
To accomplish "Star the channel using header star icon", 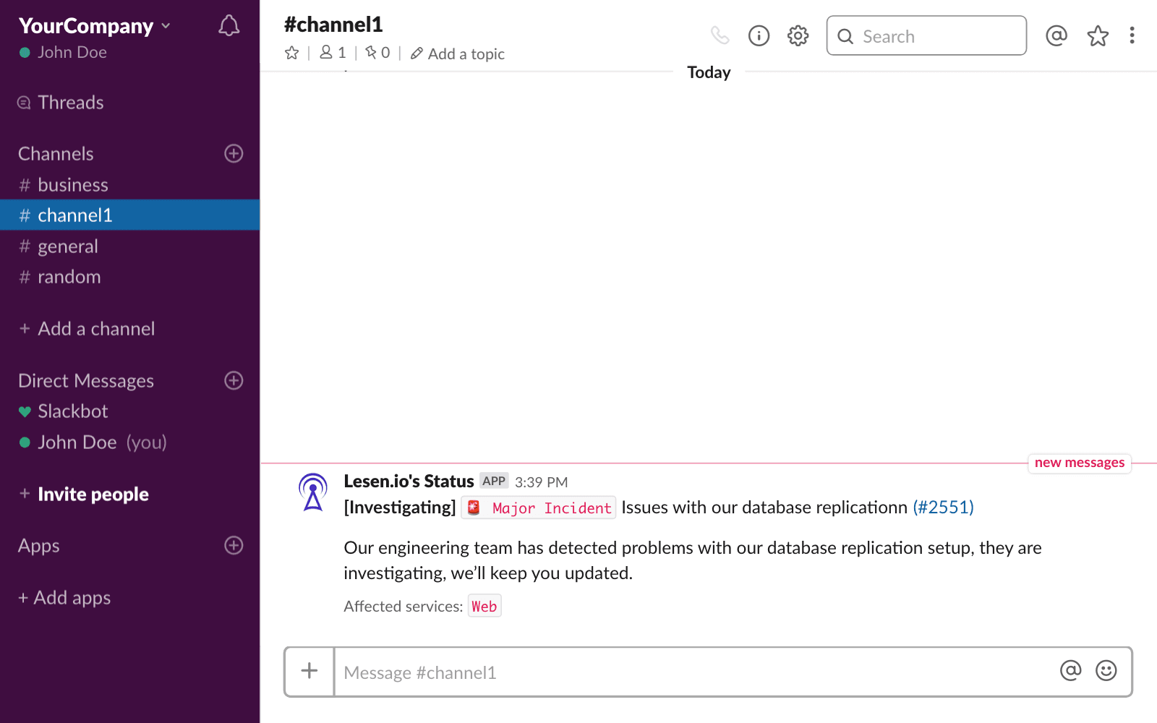I will (x=292, y=53).
